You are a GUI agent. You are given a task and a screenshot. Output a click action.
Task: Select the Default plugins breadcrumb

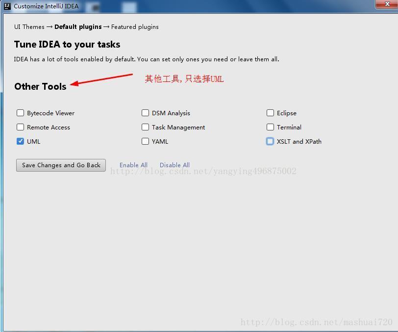[77, 27]
